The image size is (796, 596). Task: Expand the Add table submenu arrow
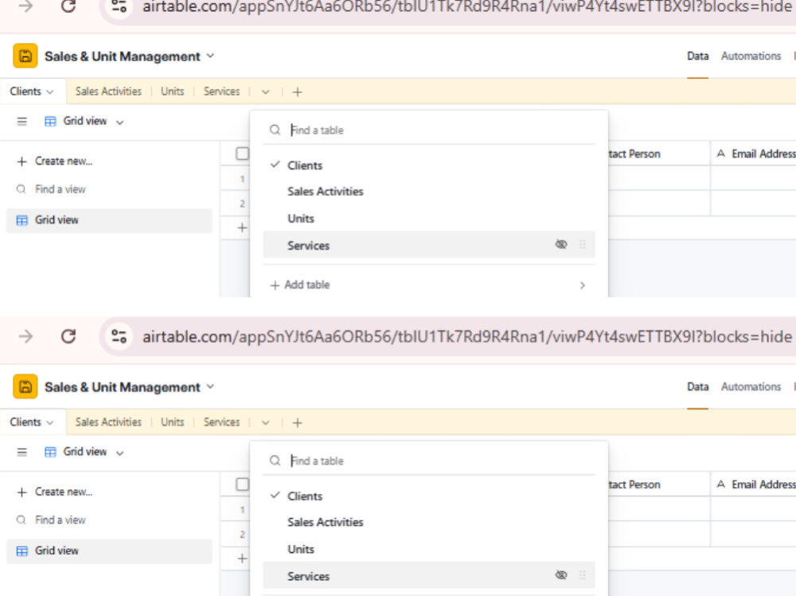click(x=583, y=286)
